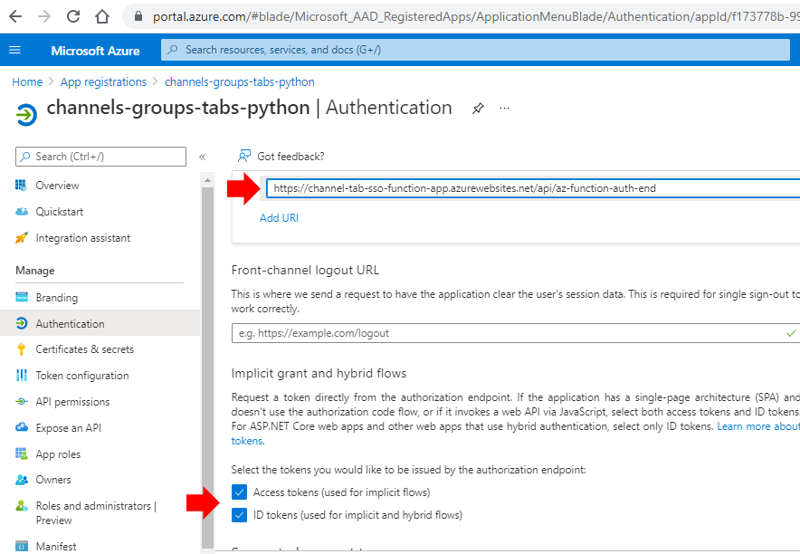Click the Home breadcrumb link
The width and height of the screenshot is (800, 554).
coord(27,82)
